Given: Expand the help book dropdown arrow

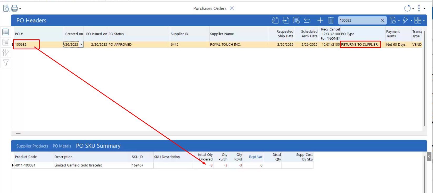Looking at the screenshot, I should click(x=399, y=20).
